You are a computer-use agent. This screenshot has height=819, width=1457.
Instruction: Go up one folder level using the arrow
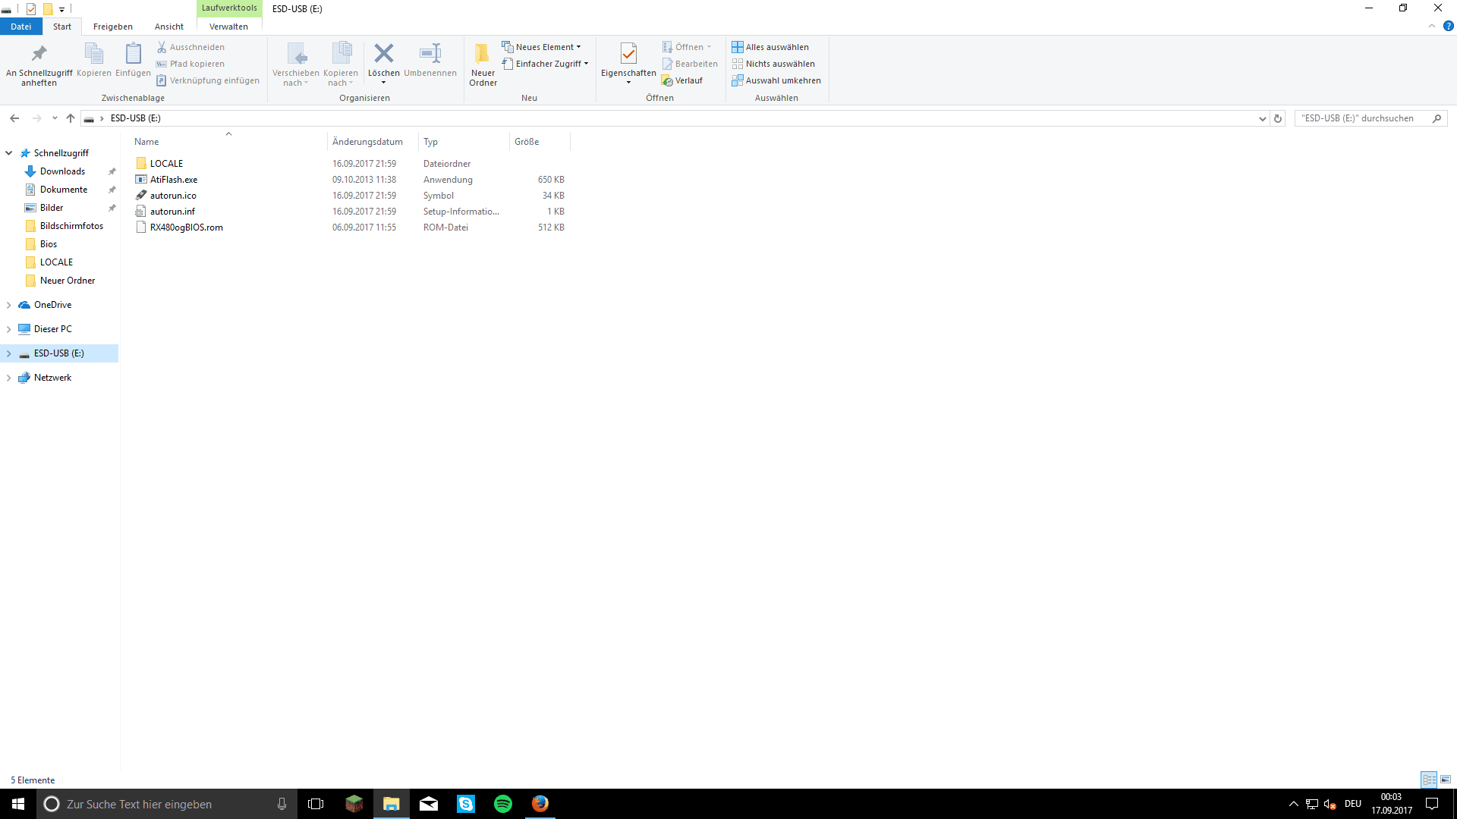click(x=71, y=118)
